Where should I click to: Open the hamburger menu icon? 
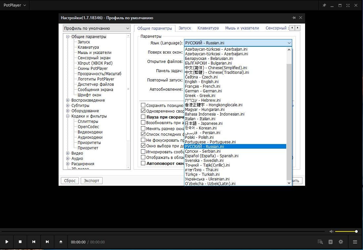pos(355,242)
